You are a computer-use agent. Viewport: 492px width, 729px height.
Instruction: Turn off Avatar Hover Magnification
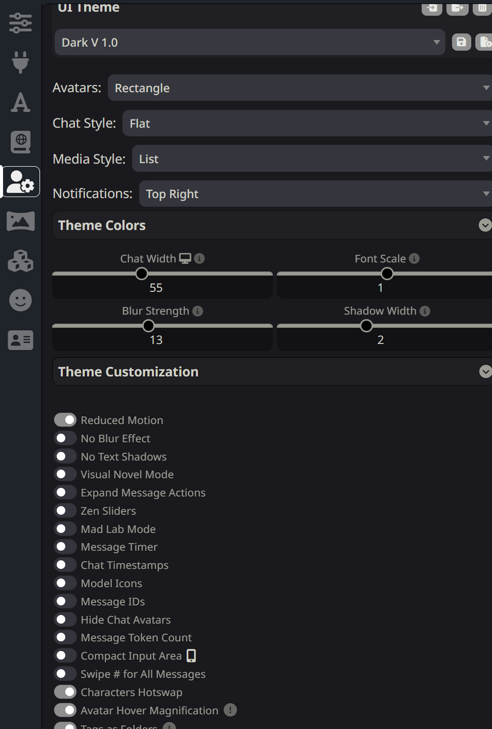click(x=65, y=710)
